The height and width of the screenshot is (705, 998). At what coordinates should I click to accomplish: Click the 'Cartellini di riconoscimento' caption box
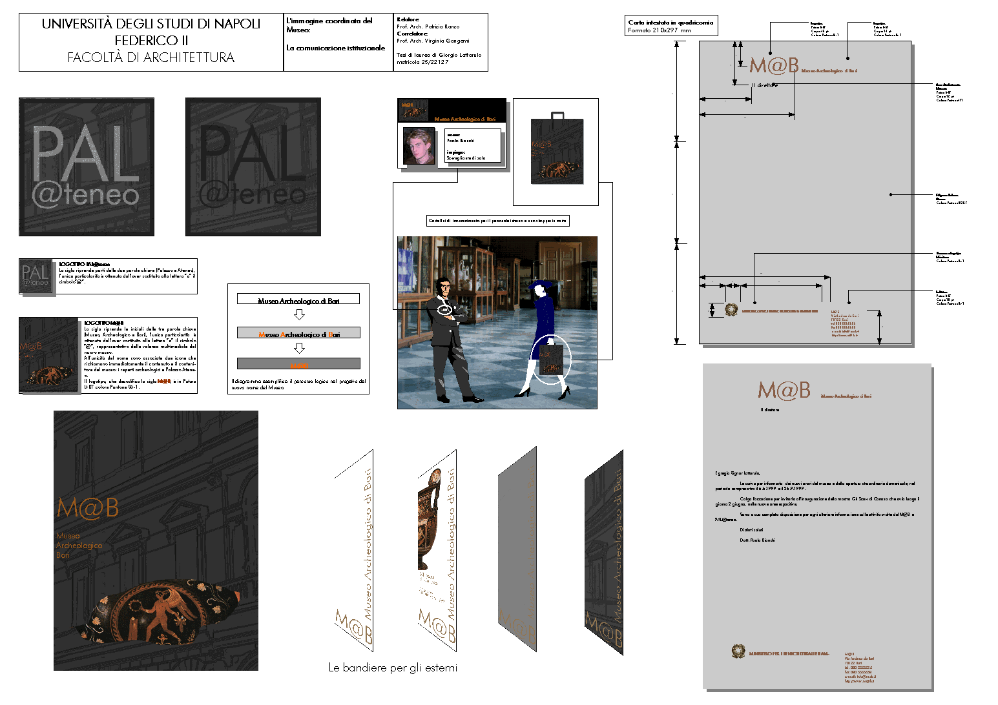coord(498,221)
